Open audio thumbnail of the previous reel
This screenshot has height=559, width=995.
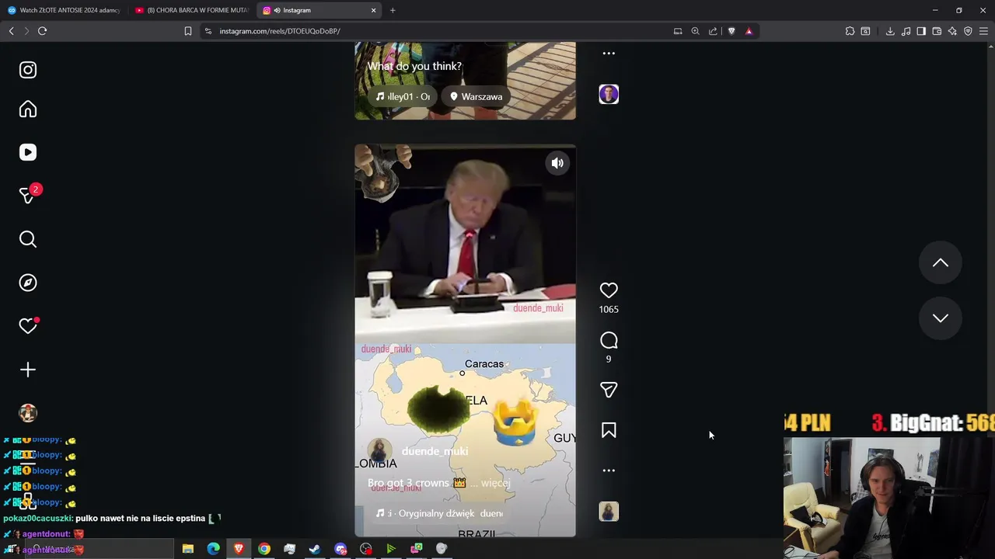coord(609,95)
